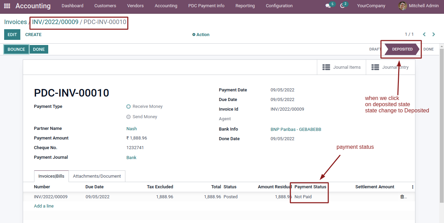This screenshot has height=223, width=444.
Task: Click INV/2022/00009 cell in invoice table
Action: (x=51, y=197)
